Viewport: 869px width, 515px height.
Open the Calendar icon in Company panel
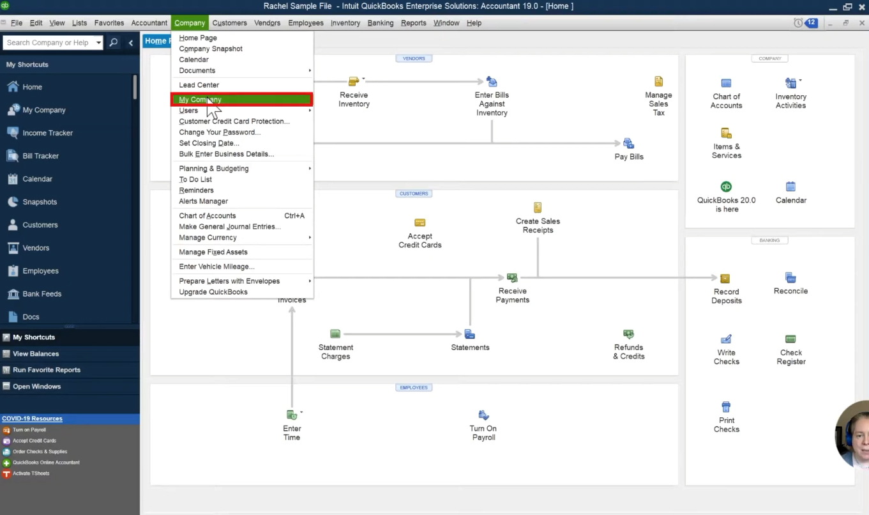click(x=790, y=187)
